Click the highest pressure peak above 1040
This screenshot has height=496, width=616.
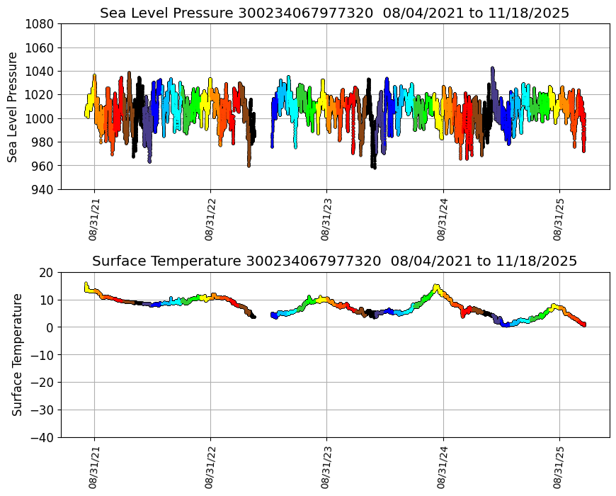click(x=492, y=69)
